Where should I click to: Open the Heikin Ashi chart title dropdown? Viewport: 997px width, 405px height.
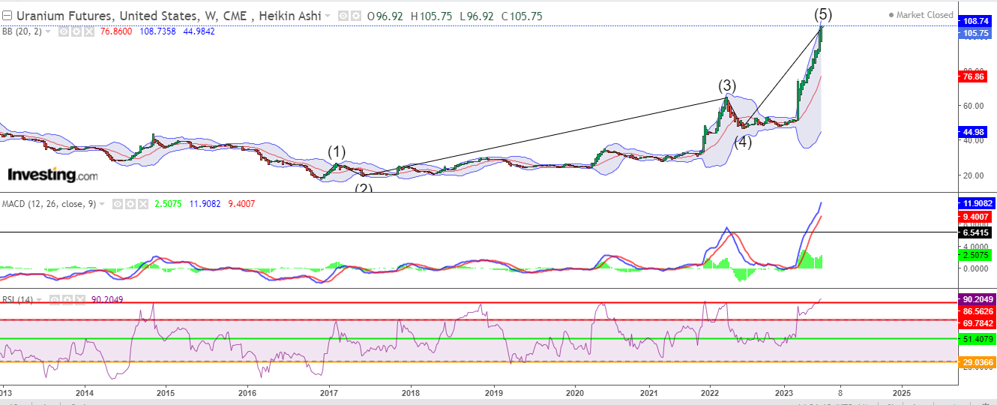tap(328, 16)
